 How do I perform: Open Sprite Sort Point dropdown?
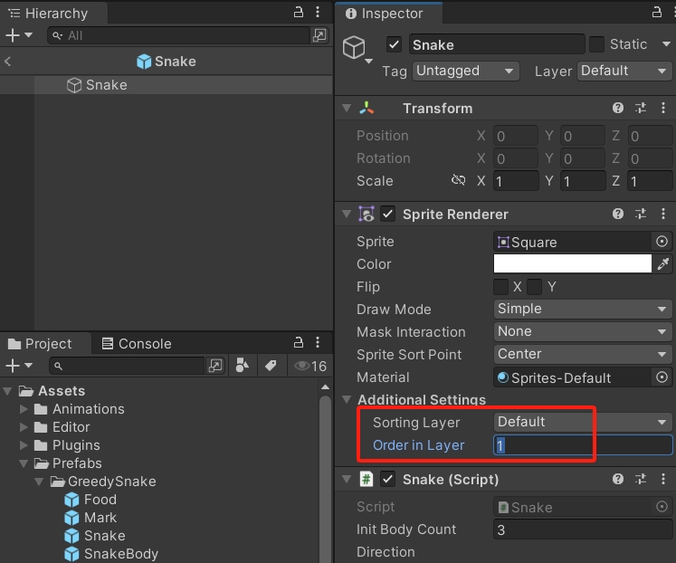(583, 354)
